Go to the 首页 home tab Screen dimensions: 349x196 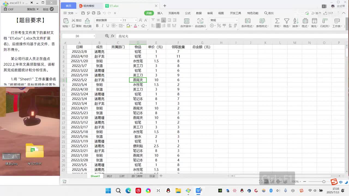coord(68,6)
